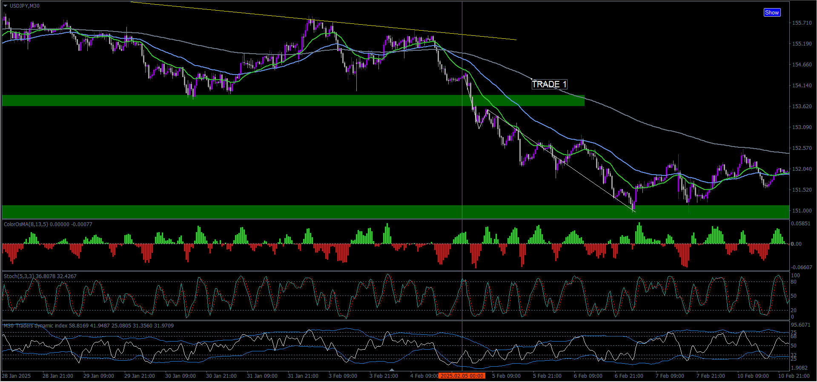Click the 10 Feb 21:00 time label
817x382 pixels.
(794, 376)
